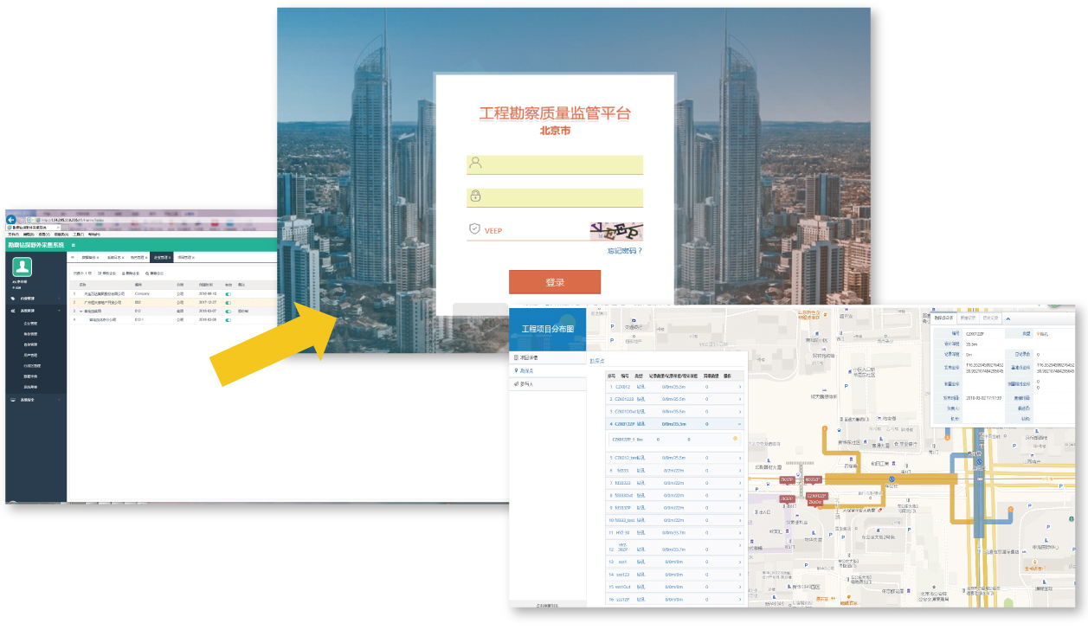Click the shield icon beside the captcha input
The height and width of the screenshot is (630, 1088).
tap(474, 229)
